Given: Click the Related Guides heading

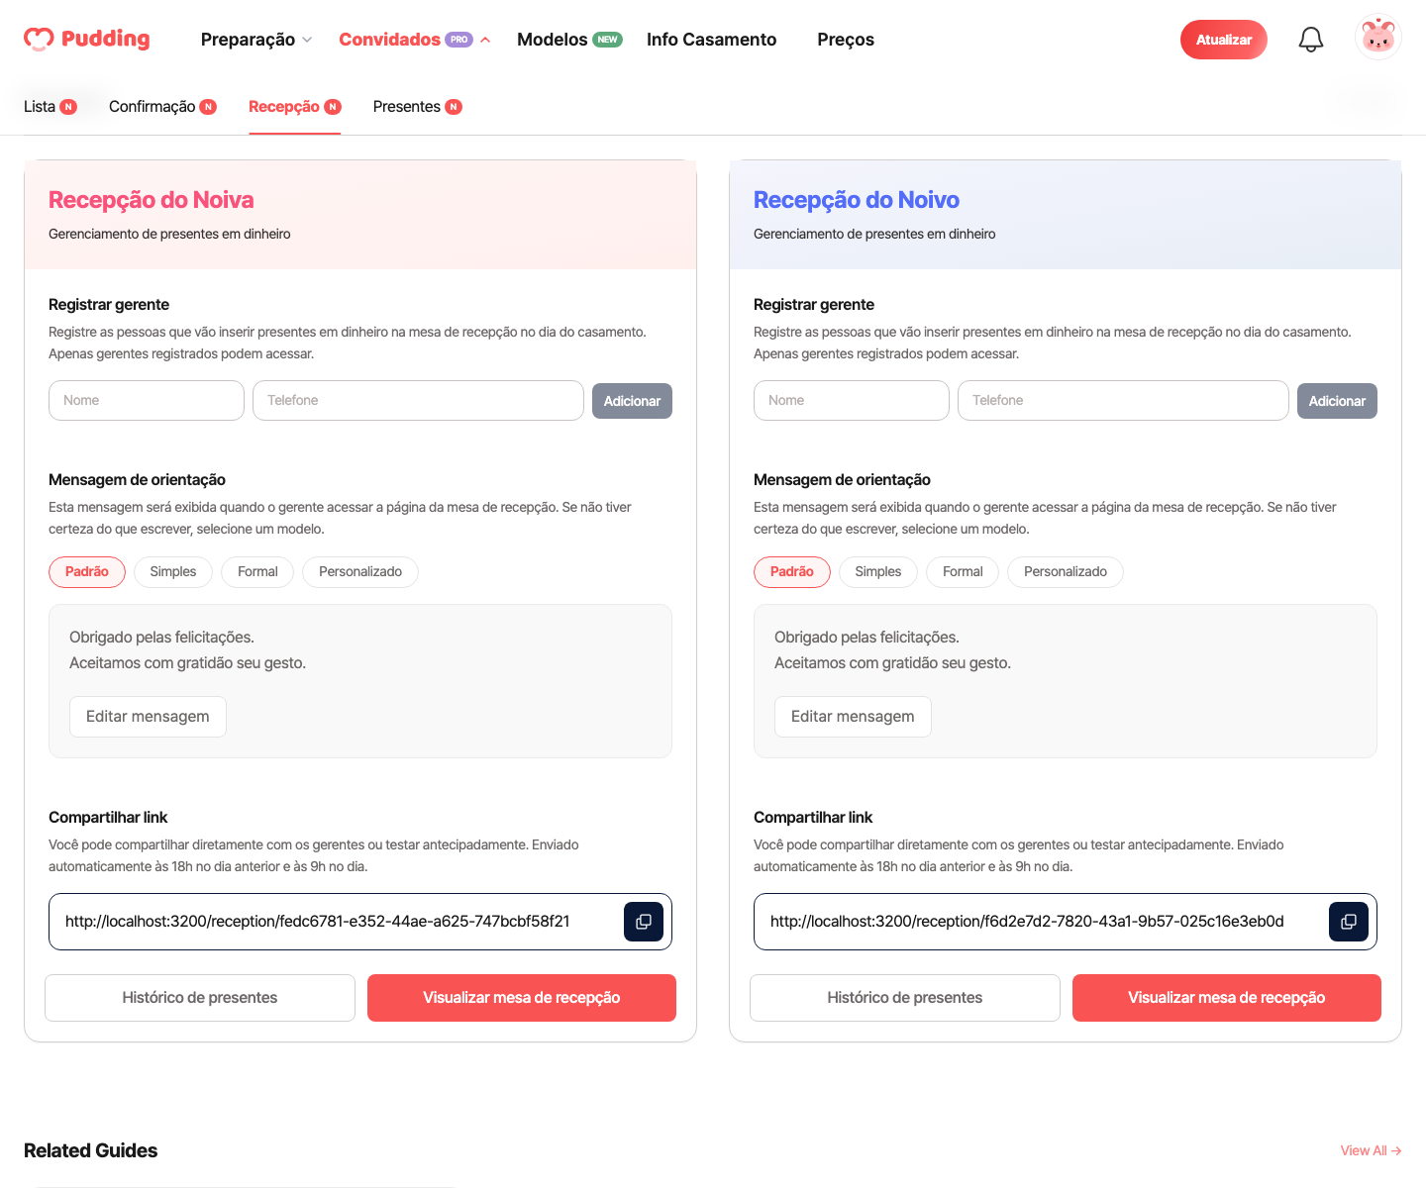Looking at the screenshot, I should point(91,1150).
